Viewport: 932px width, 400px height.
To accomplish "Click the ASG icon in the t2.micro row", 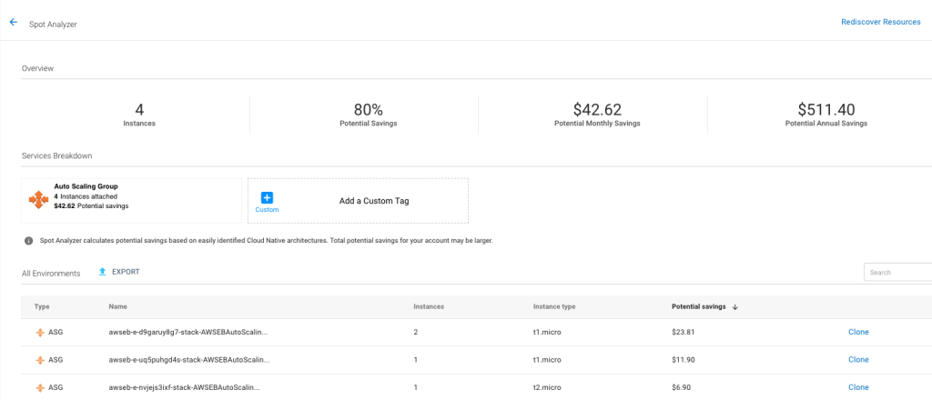I will click(39, 387).
